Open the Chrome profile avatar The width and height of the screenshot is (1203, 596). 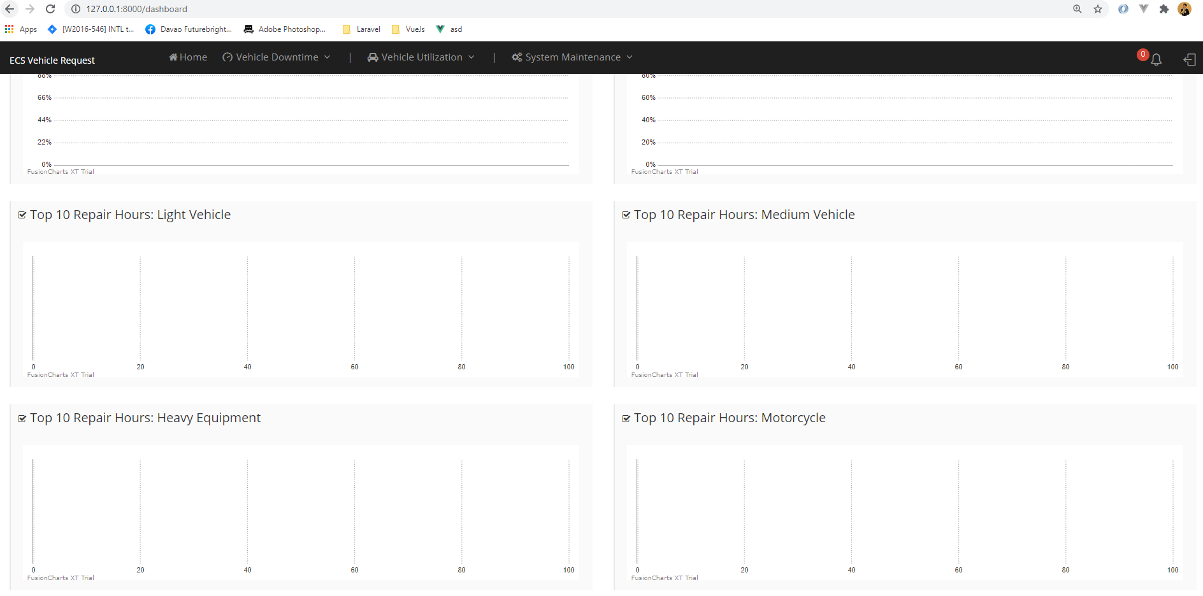tap(1185, 9)
